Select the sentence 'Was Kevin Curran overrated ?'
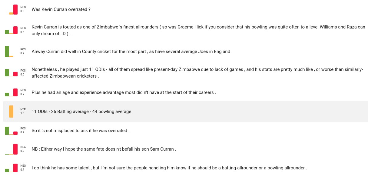The height and width of the screenshot is (180, 368). coord(61,9)
